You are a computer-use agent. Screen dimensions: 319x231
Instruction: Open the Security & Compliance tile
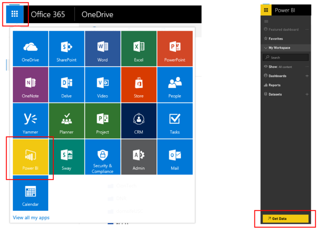pos(102,157)
